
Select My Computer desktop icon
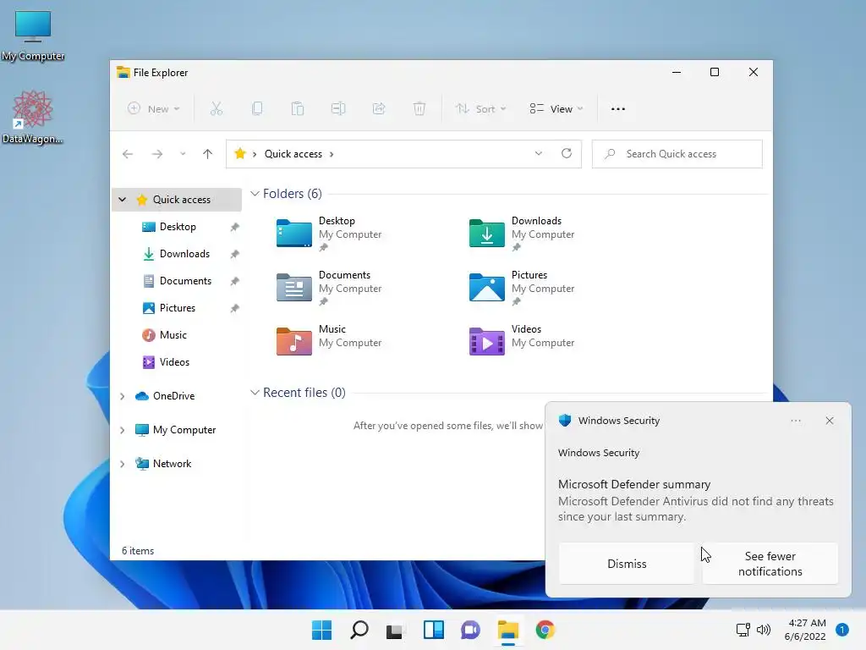[33, 36]
